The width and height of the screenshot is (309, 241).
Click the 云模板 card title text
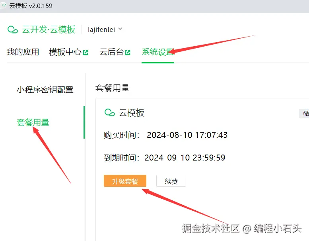click(x=132, y=113)
